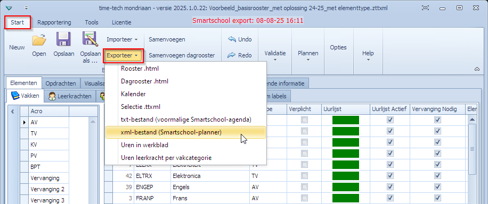Click the green Uurlijst bar for Elektronica
Image resolution: width=488 pixels, height=204 pixels.
[x=345, y=176]
